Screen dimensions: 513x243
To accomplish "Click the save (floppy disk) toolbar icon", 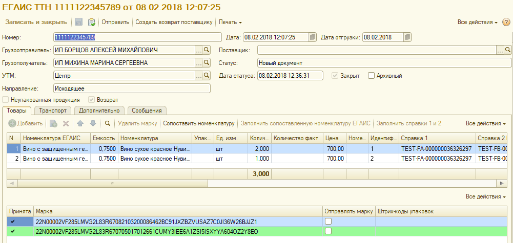I will (79, 22).
